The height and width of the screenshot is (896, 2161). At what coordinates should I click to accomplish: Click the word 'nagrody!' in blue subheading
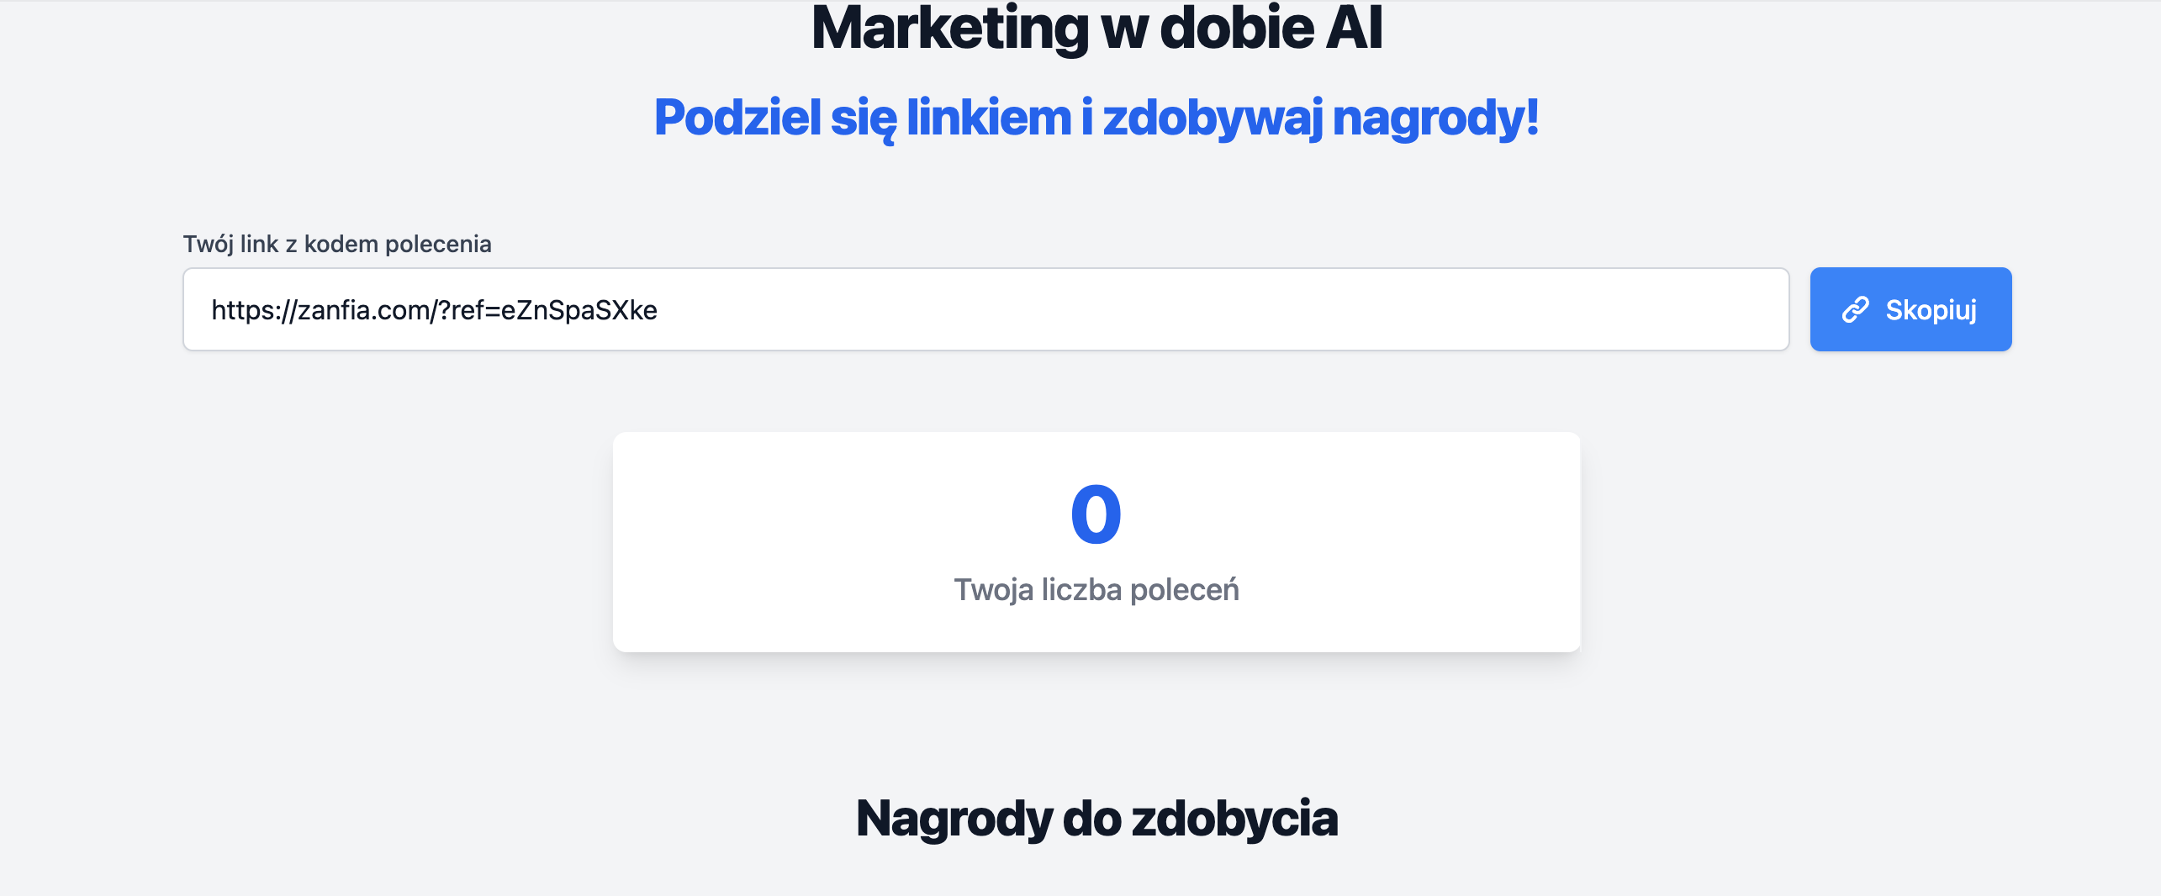(1436, 117)
